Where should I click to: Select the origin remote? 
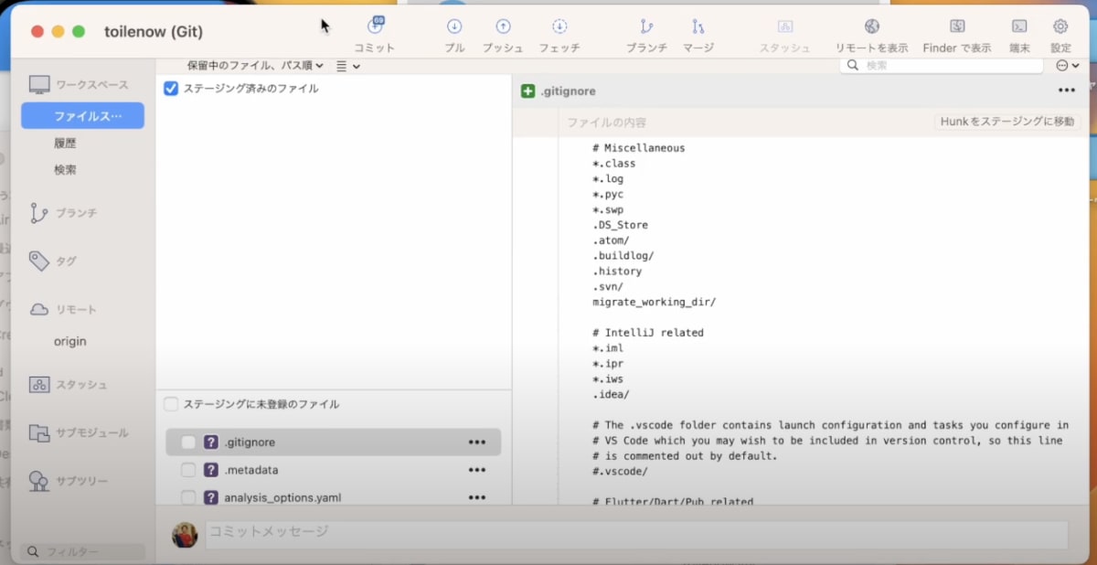point(70,341)
